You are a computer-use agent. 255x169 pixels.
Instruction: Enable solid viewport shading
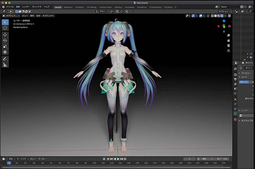[x=216, y=16]
